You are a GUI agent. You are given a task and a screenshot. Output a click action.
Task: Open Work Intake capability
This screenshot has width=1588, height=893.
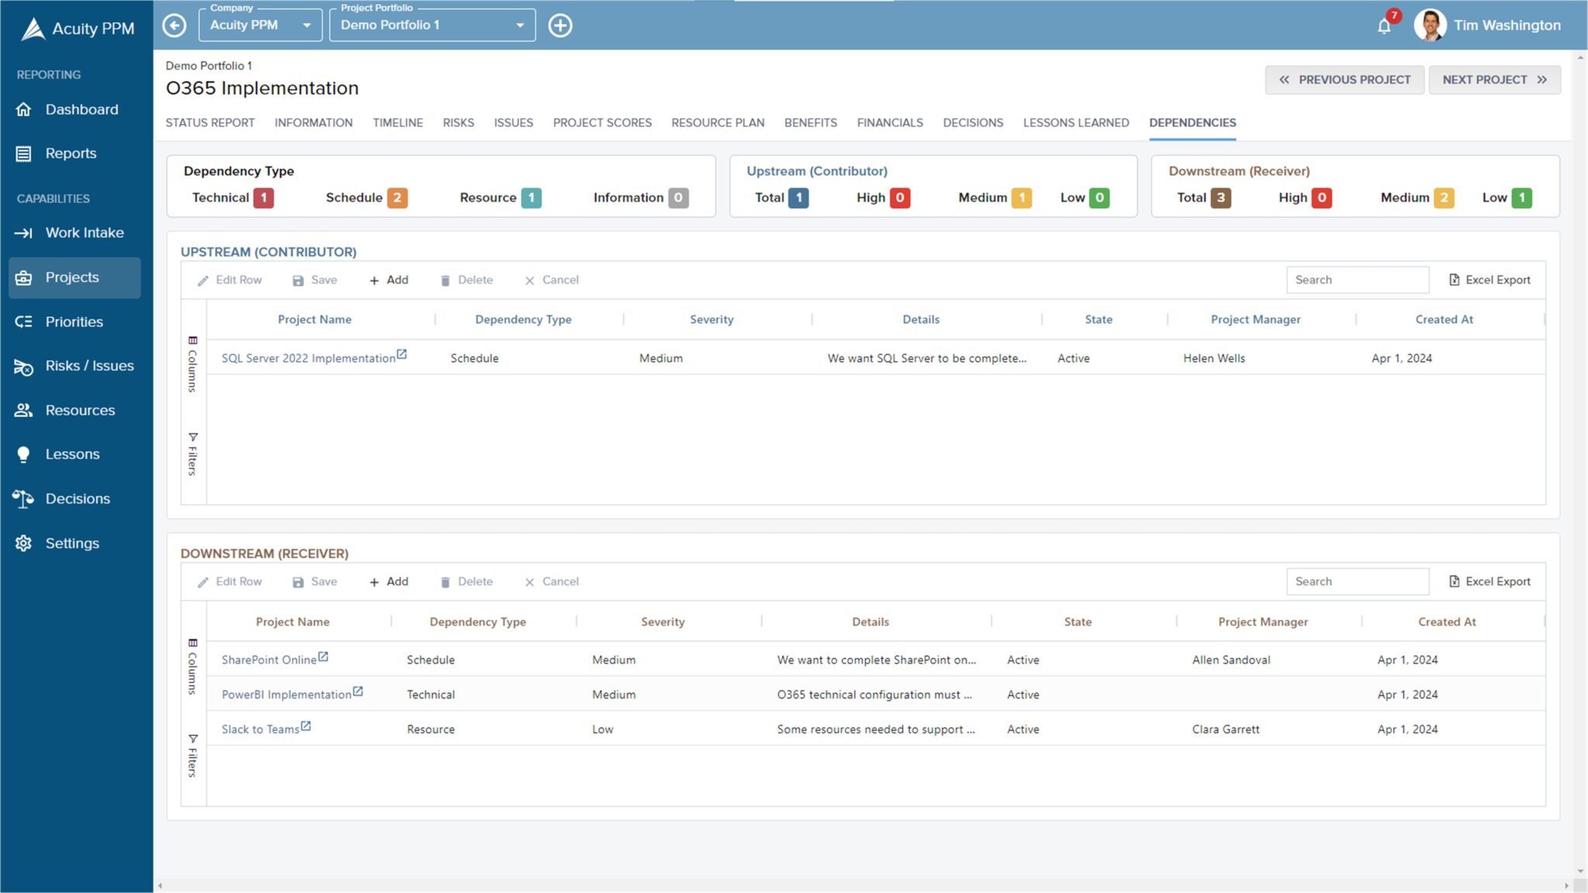coord(26,232)
